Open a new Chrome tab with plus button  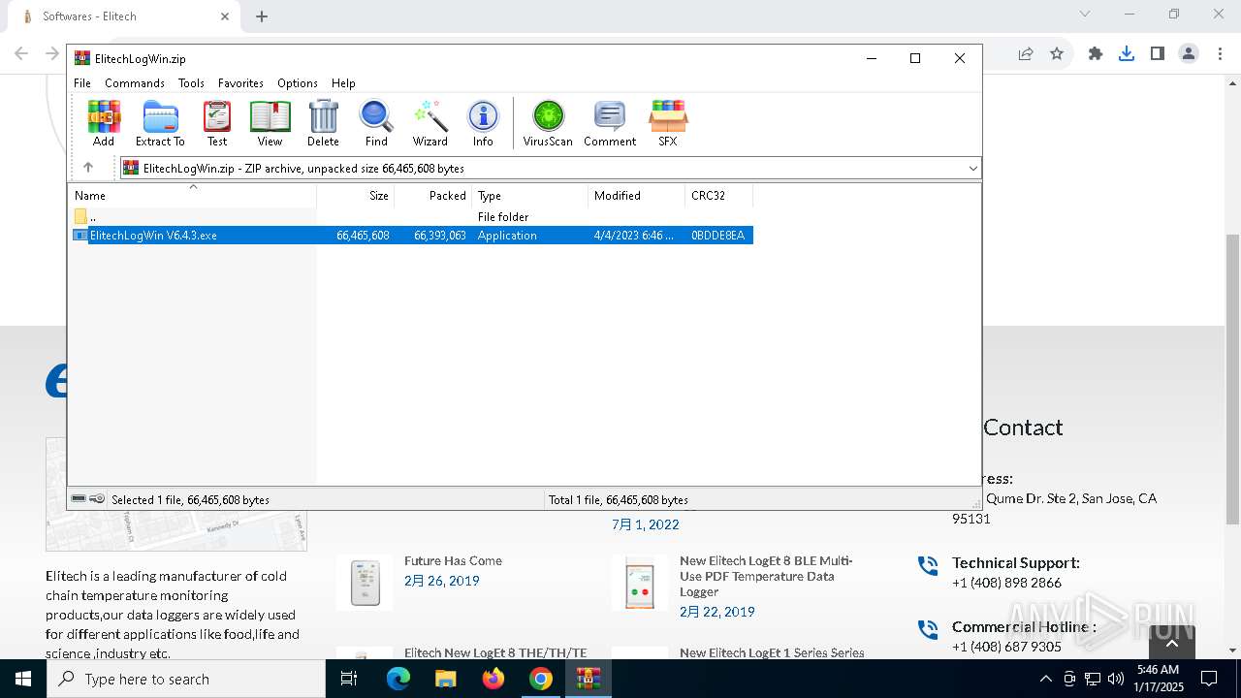(x=262, y=16)
